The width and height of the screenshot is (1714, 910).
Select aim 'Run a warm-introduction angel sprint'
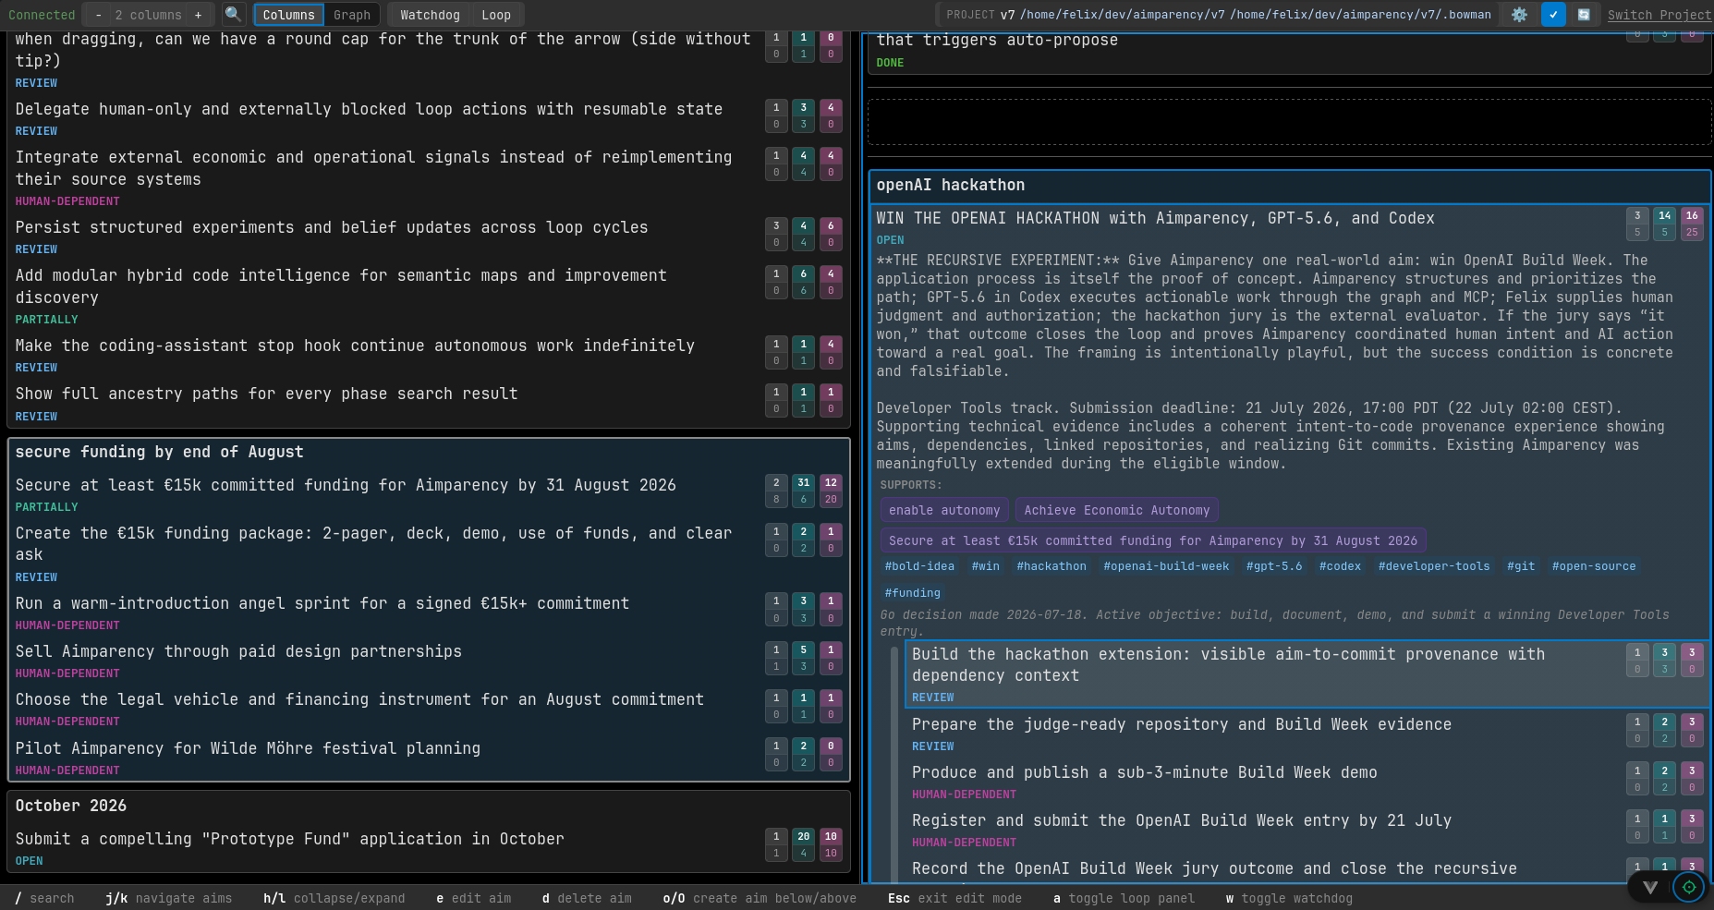[428, 613]
